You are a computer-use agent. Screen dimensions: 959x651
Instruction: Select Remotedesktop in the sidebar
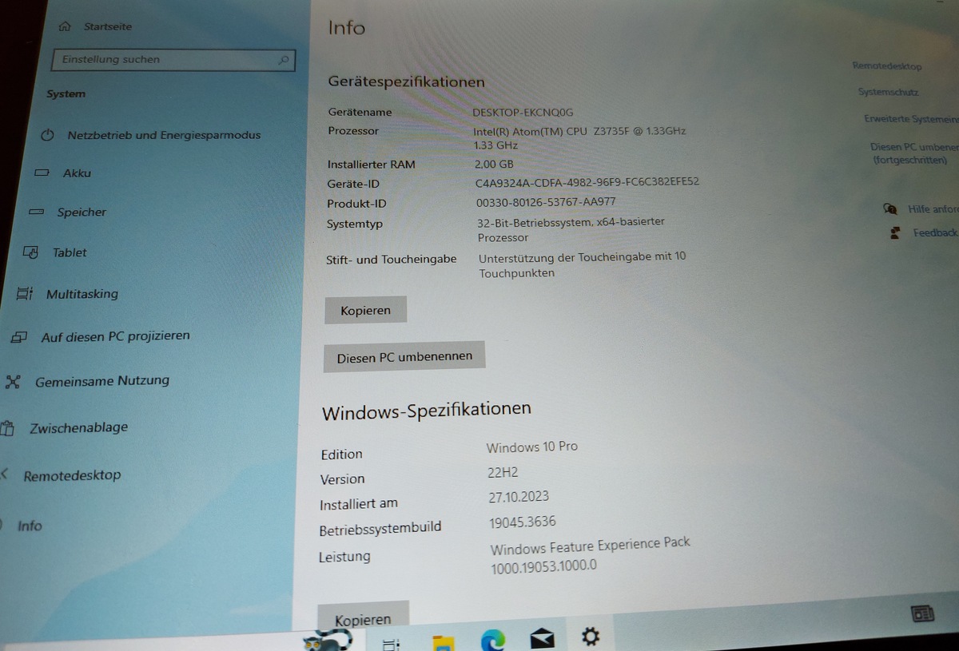tap(72, 475)
